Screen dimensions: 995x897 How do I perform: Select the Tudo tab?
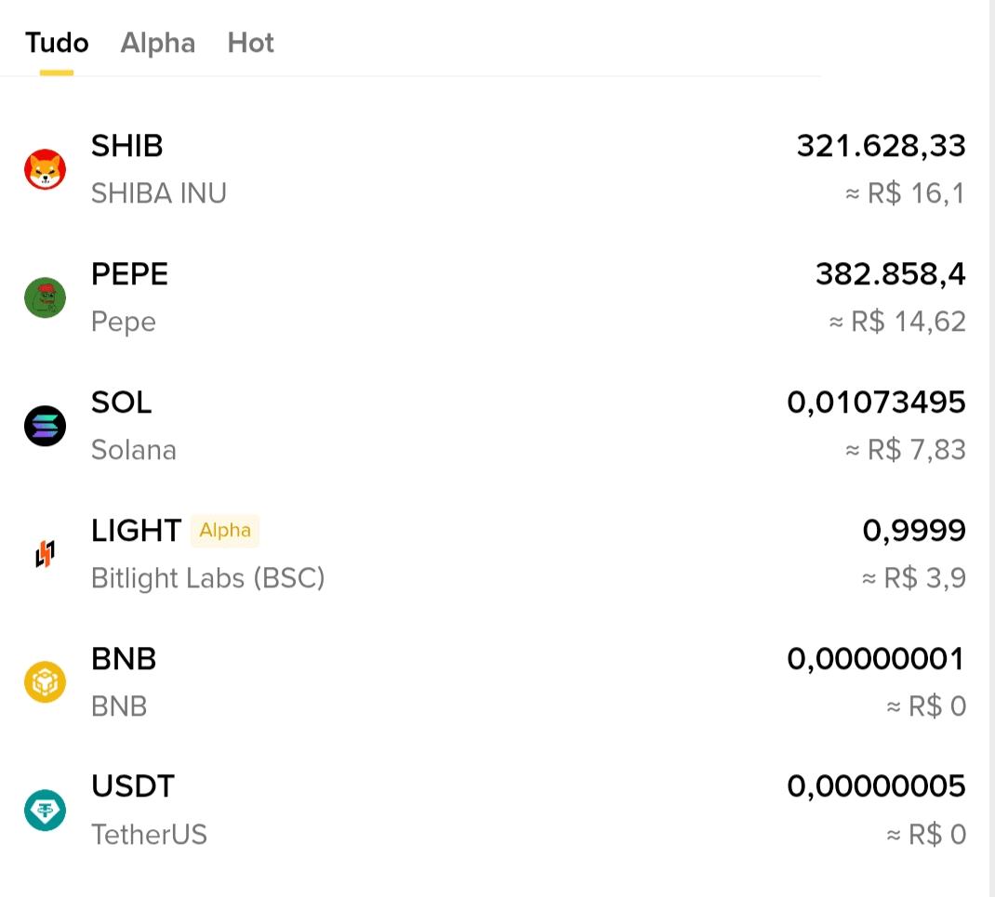tap(57, 43)
